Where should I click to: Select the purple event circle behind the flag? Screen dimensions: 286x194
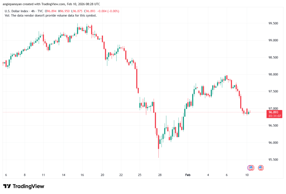pyautogui.click(x=249, y=168)
